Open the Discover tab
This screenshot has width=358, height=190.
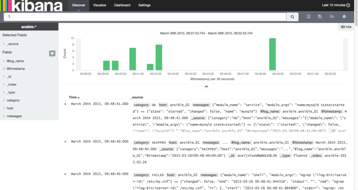pyautogui.click(x=79, y=5)
